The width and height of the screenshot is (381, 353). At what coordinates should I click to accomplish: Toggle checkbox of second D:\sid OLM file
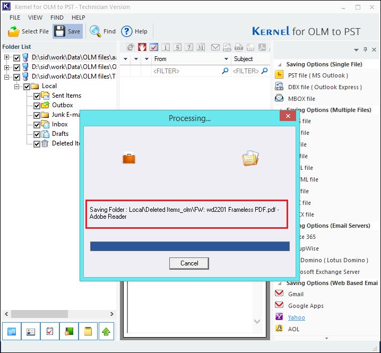16,67
